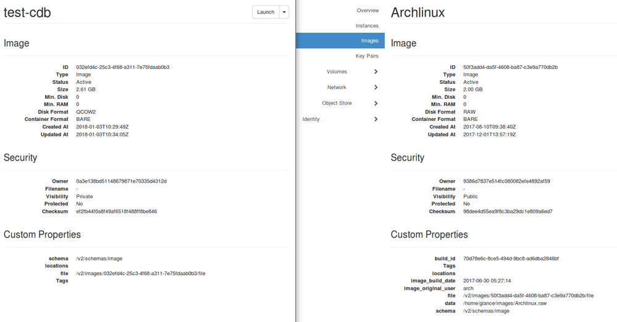The height and width of the screenshot is (322, 617).
Task: Click test-cdb updated time 2018-01-03T10:34:05Z
Action: 103,134
